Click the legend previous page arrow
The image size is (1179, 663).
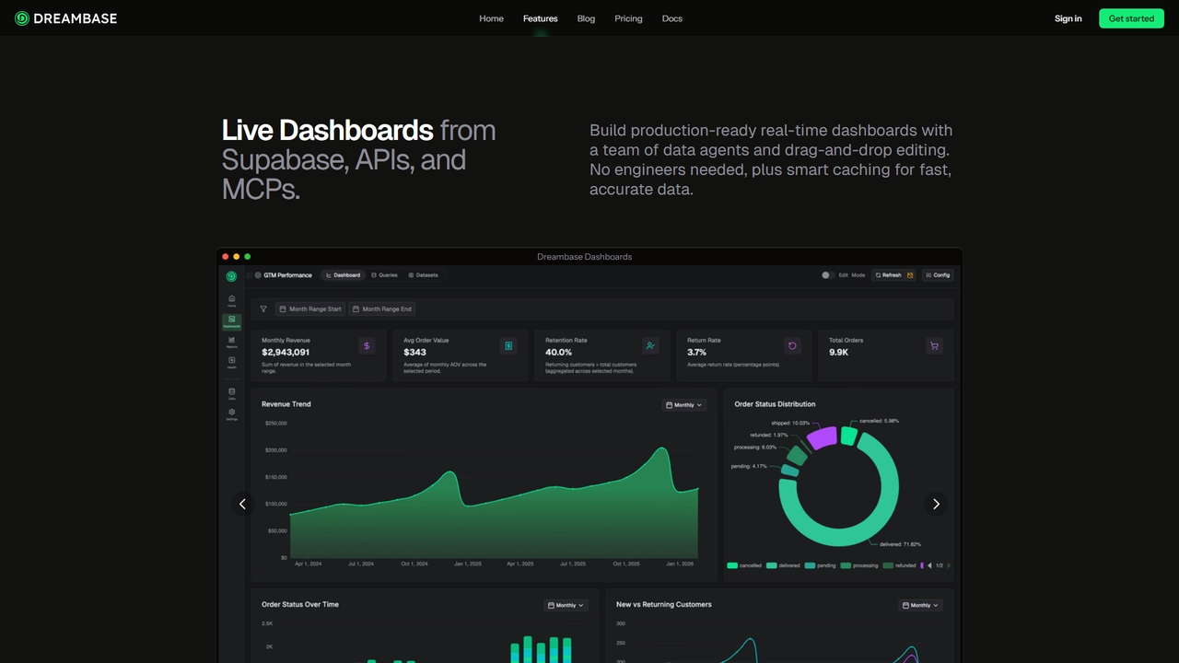click(929, 565)
